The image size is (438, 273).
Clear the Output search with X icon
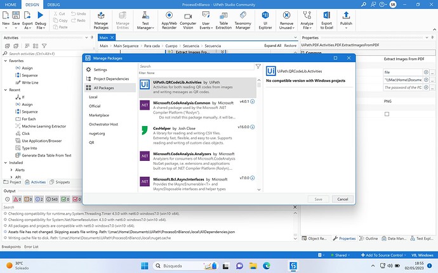point(295,207)
